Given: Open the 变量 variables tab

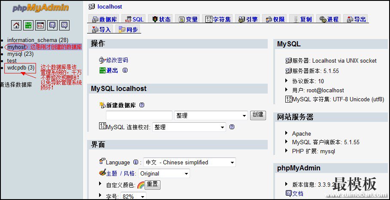Looking at the screenshot, I should pos(188,19).
